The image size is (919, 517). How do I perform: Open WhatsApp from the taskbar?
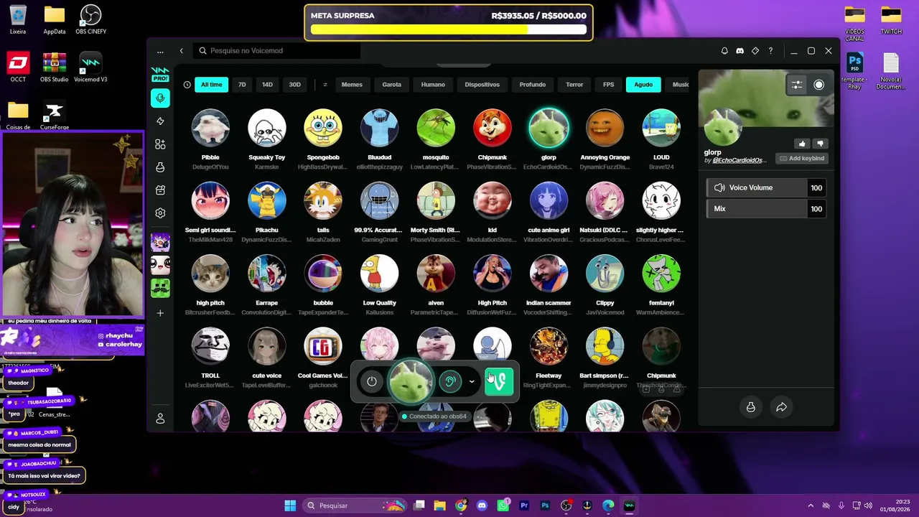point(503,506)
